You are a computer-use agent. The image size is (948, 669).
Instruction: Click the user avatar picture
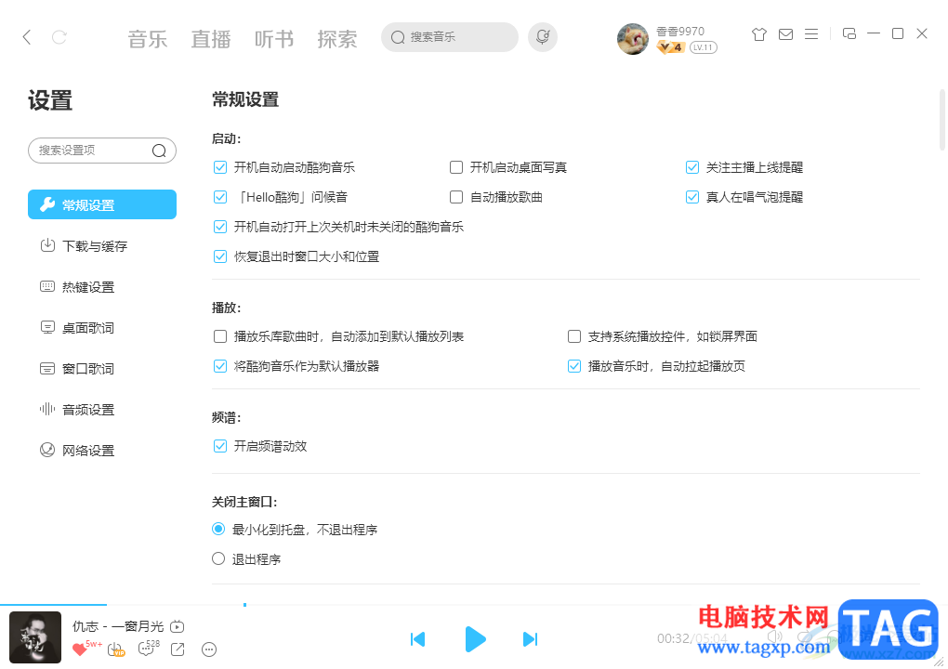(x=632, y=39)
